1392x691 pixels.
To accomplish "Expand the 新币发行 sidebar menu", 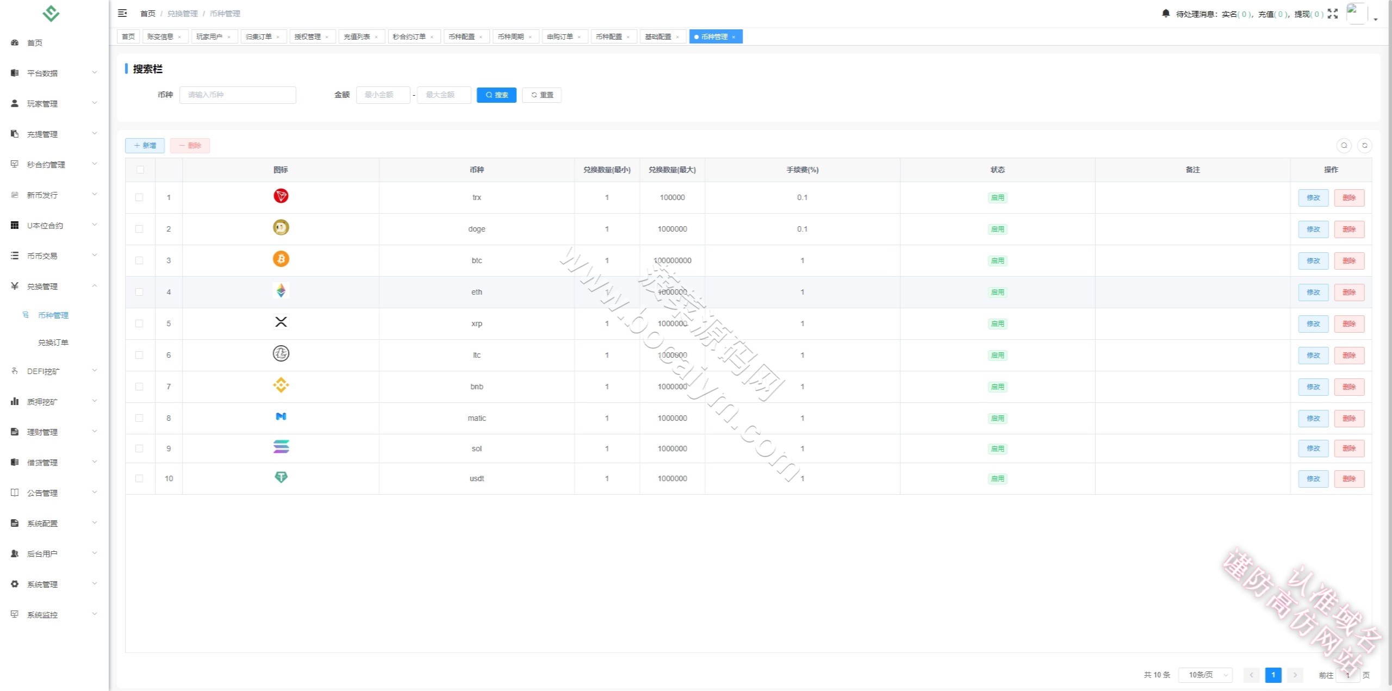I will click(54, 195).
